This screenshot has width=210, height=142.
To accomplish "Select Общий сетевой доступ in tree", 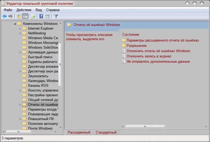I will (43, 100).
